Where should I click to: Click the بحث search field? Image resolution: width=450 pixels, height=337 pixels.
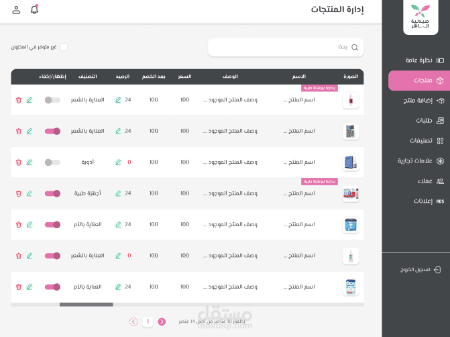coord(286,48)
